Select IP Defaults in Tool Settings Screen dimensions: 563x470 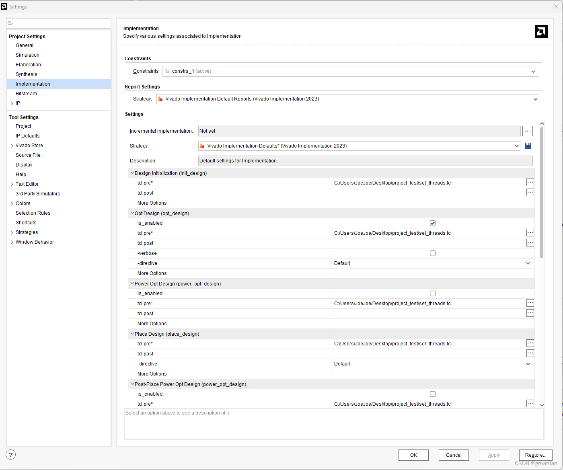27,136
